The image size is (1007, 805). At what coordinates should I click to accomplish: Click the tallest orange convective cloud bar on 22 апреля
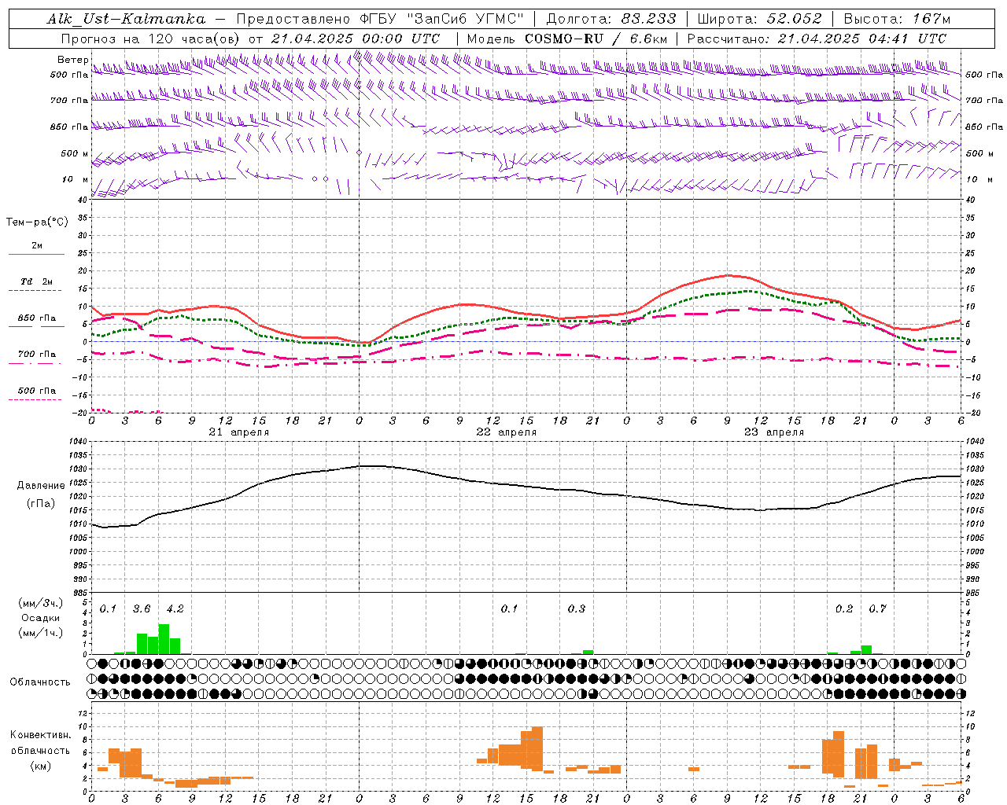click(537, 748)
